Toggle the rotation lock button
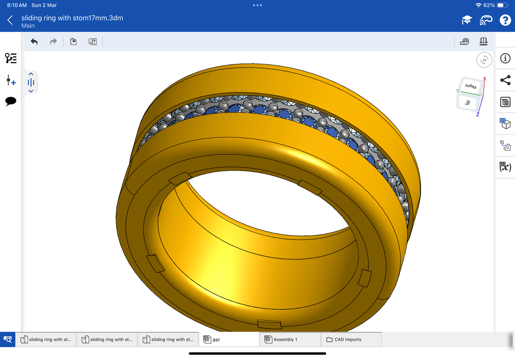 tap(484, 60)
